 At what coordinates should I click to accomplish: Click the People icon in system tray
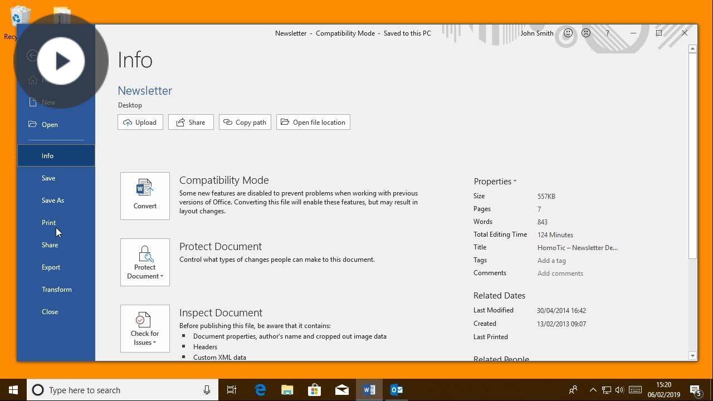coord(573,390)
